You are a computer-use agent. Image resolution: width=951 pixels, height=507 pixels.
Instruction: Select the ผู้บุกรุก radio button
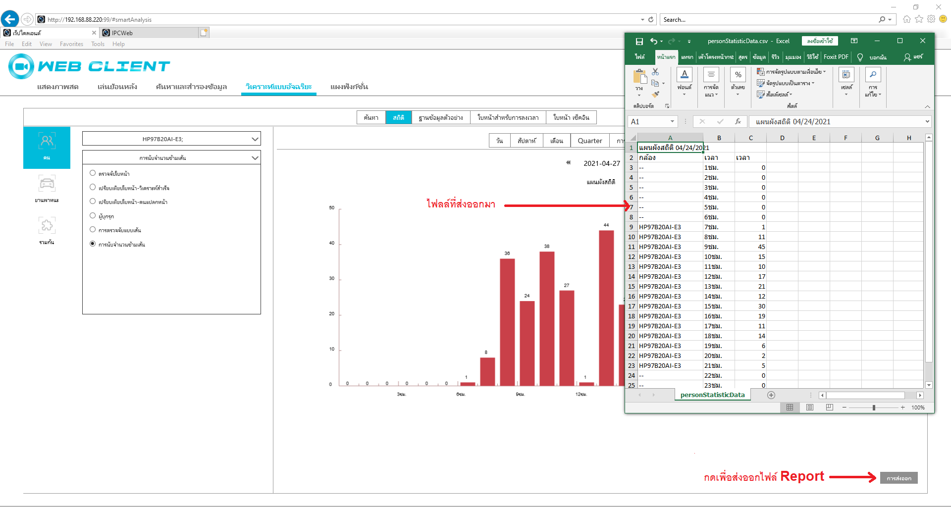(x=93, y=216)
